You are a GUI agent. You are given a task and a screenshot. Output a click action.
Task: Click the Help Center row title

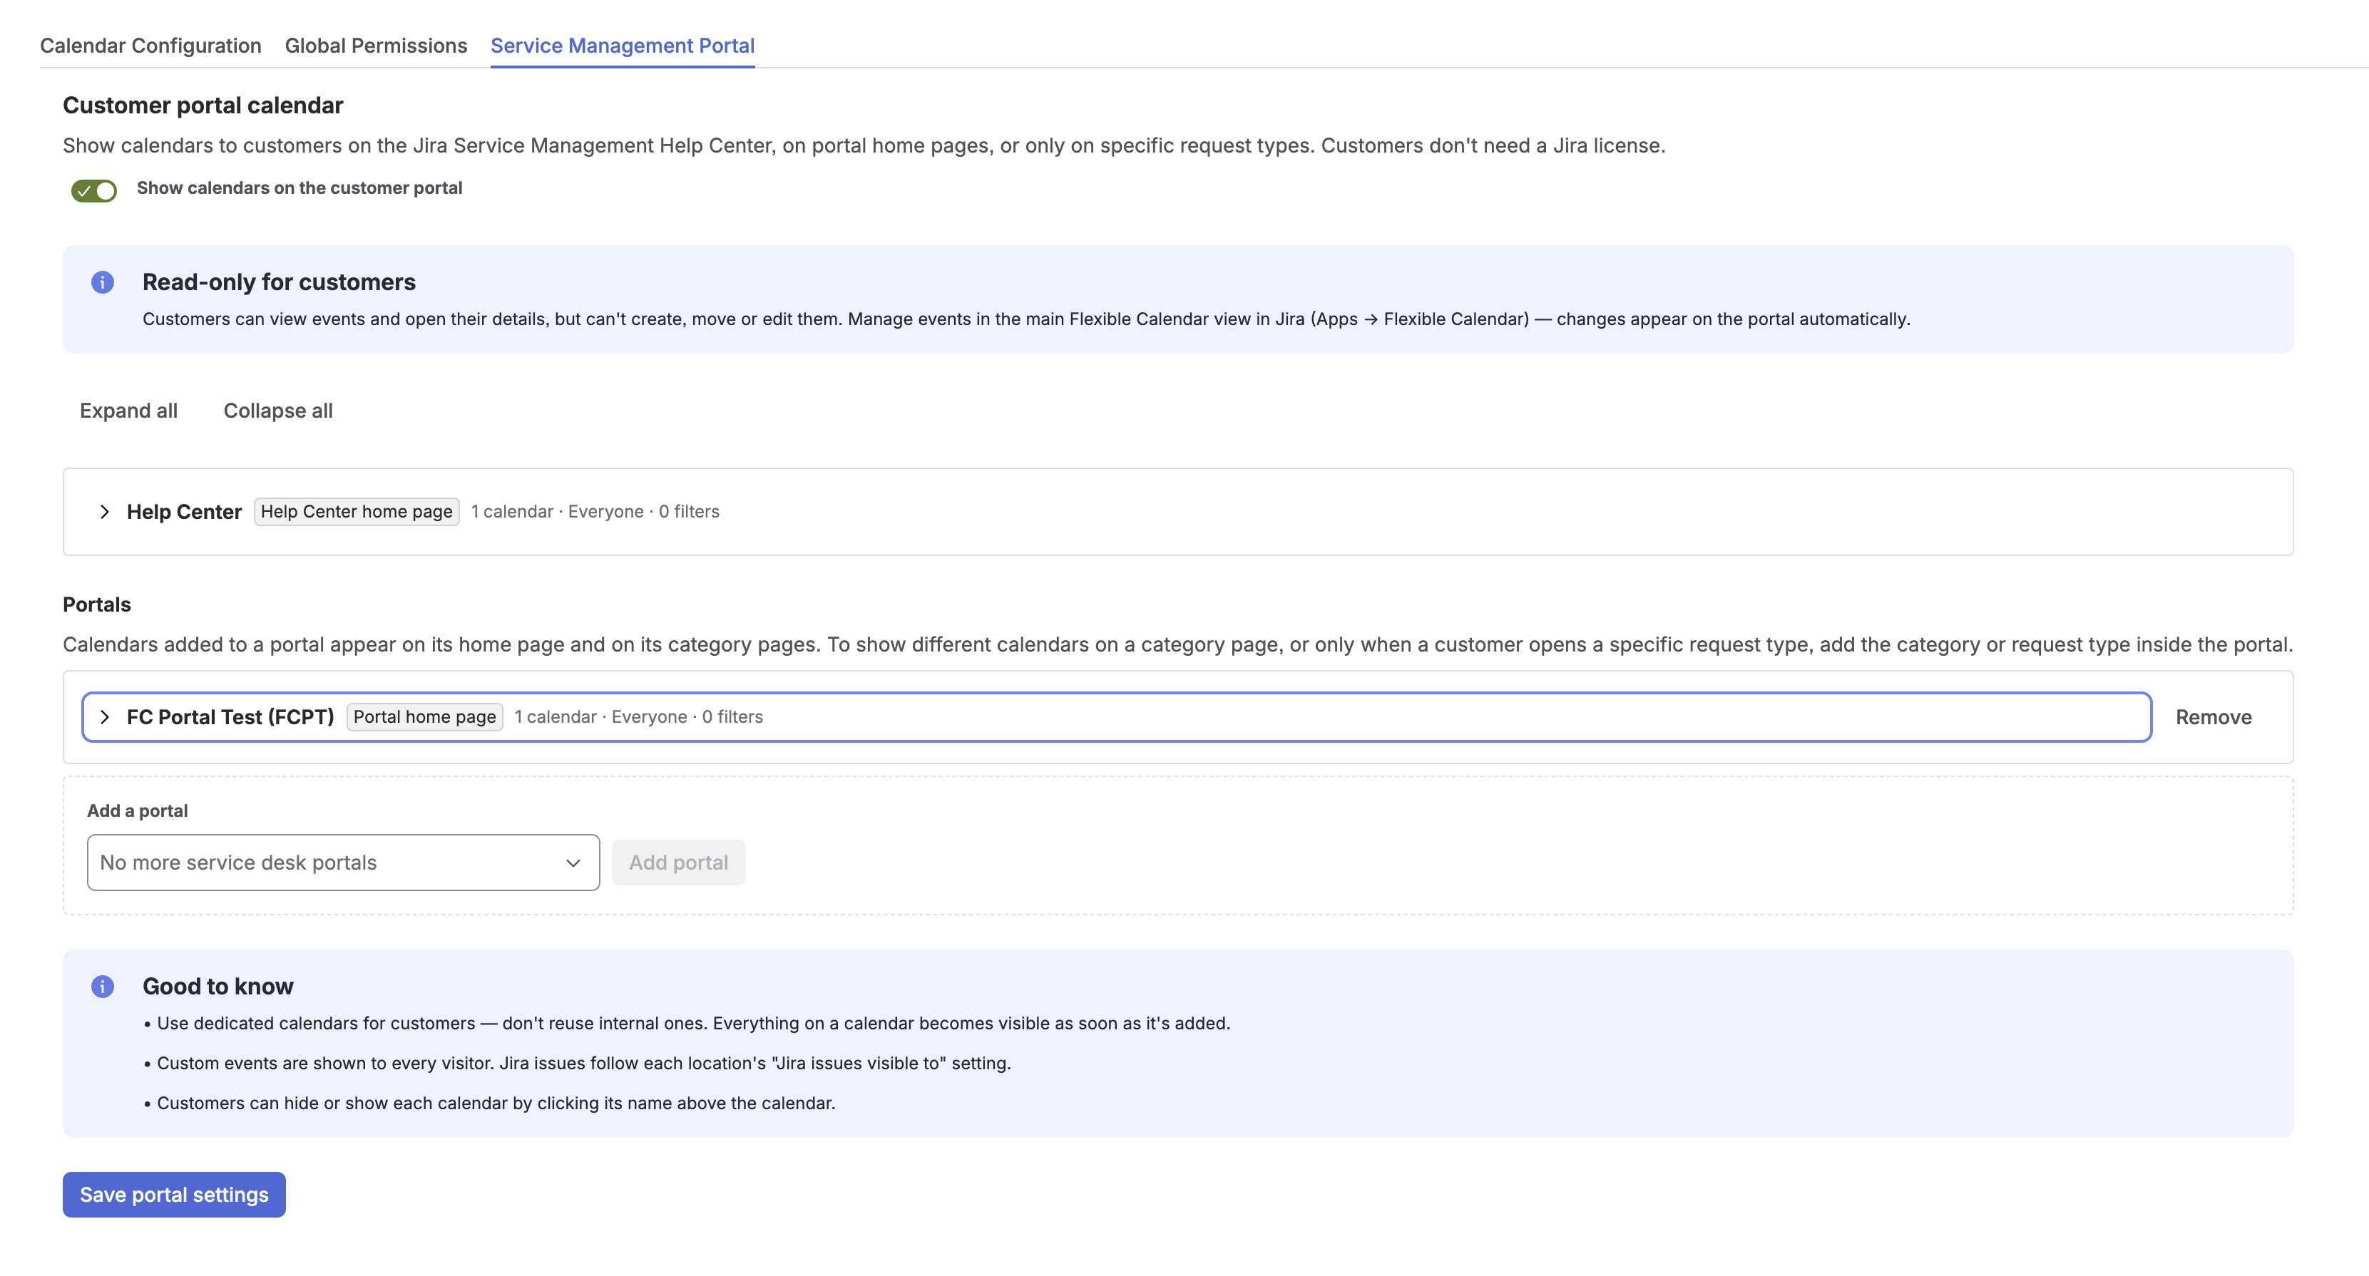coord(184,512)
